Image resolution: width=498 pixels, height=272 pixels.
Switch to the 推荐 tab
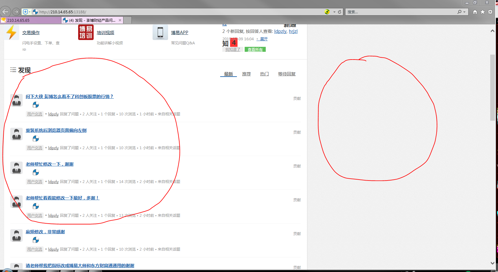[x=247, y=74]
